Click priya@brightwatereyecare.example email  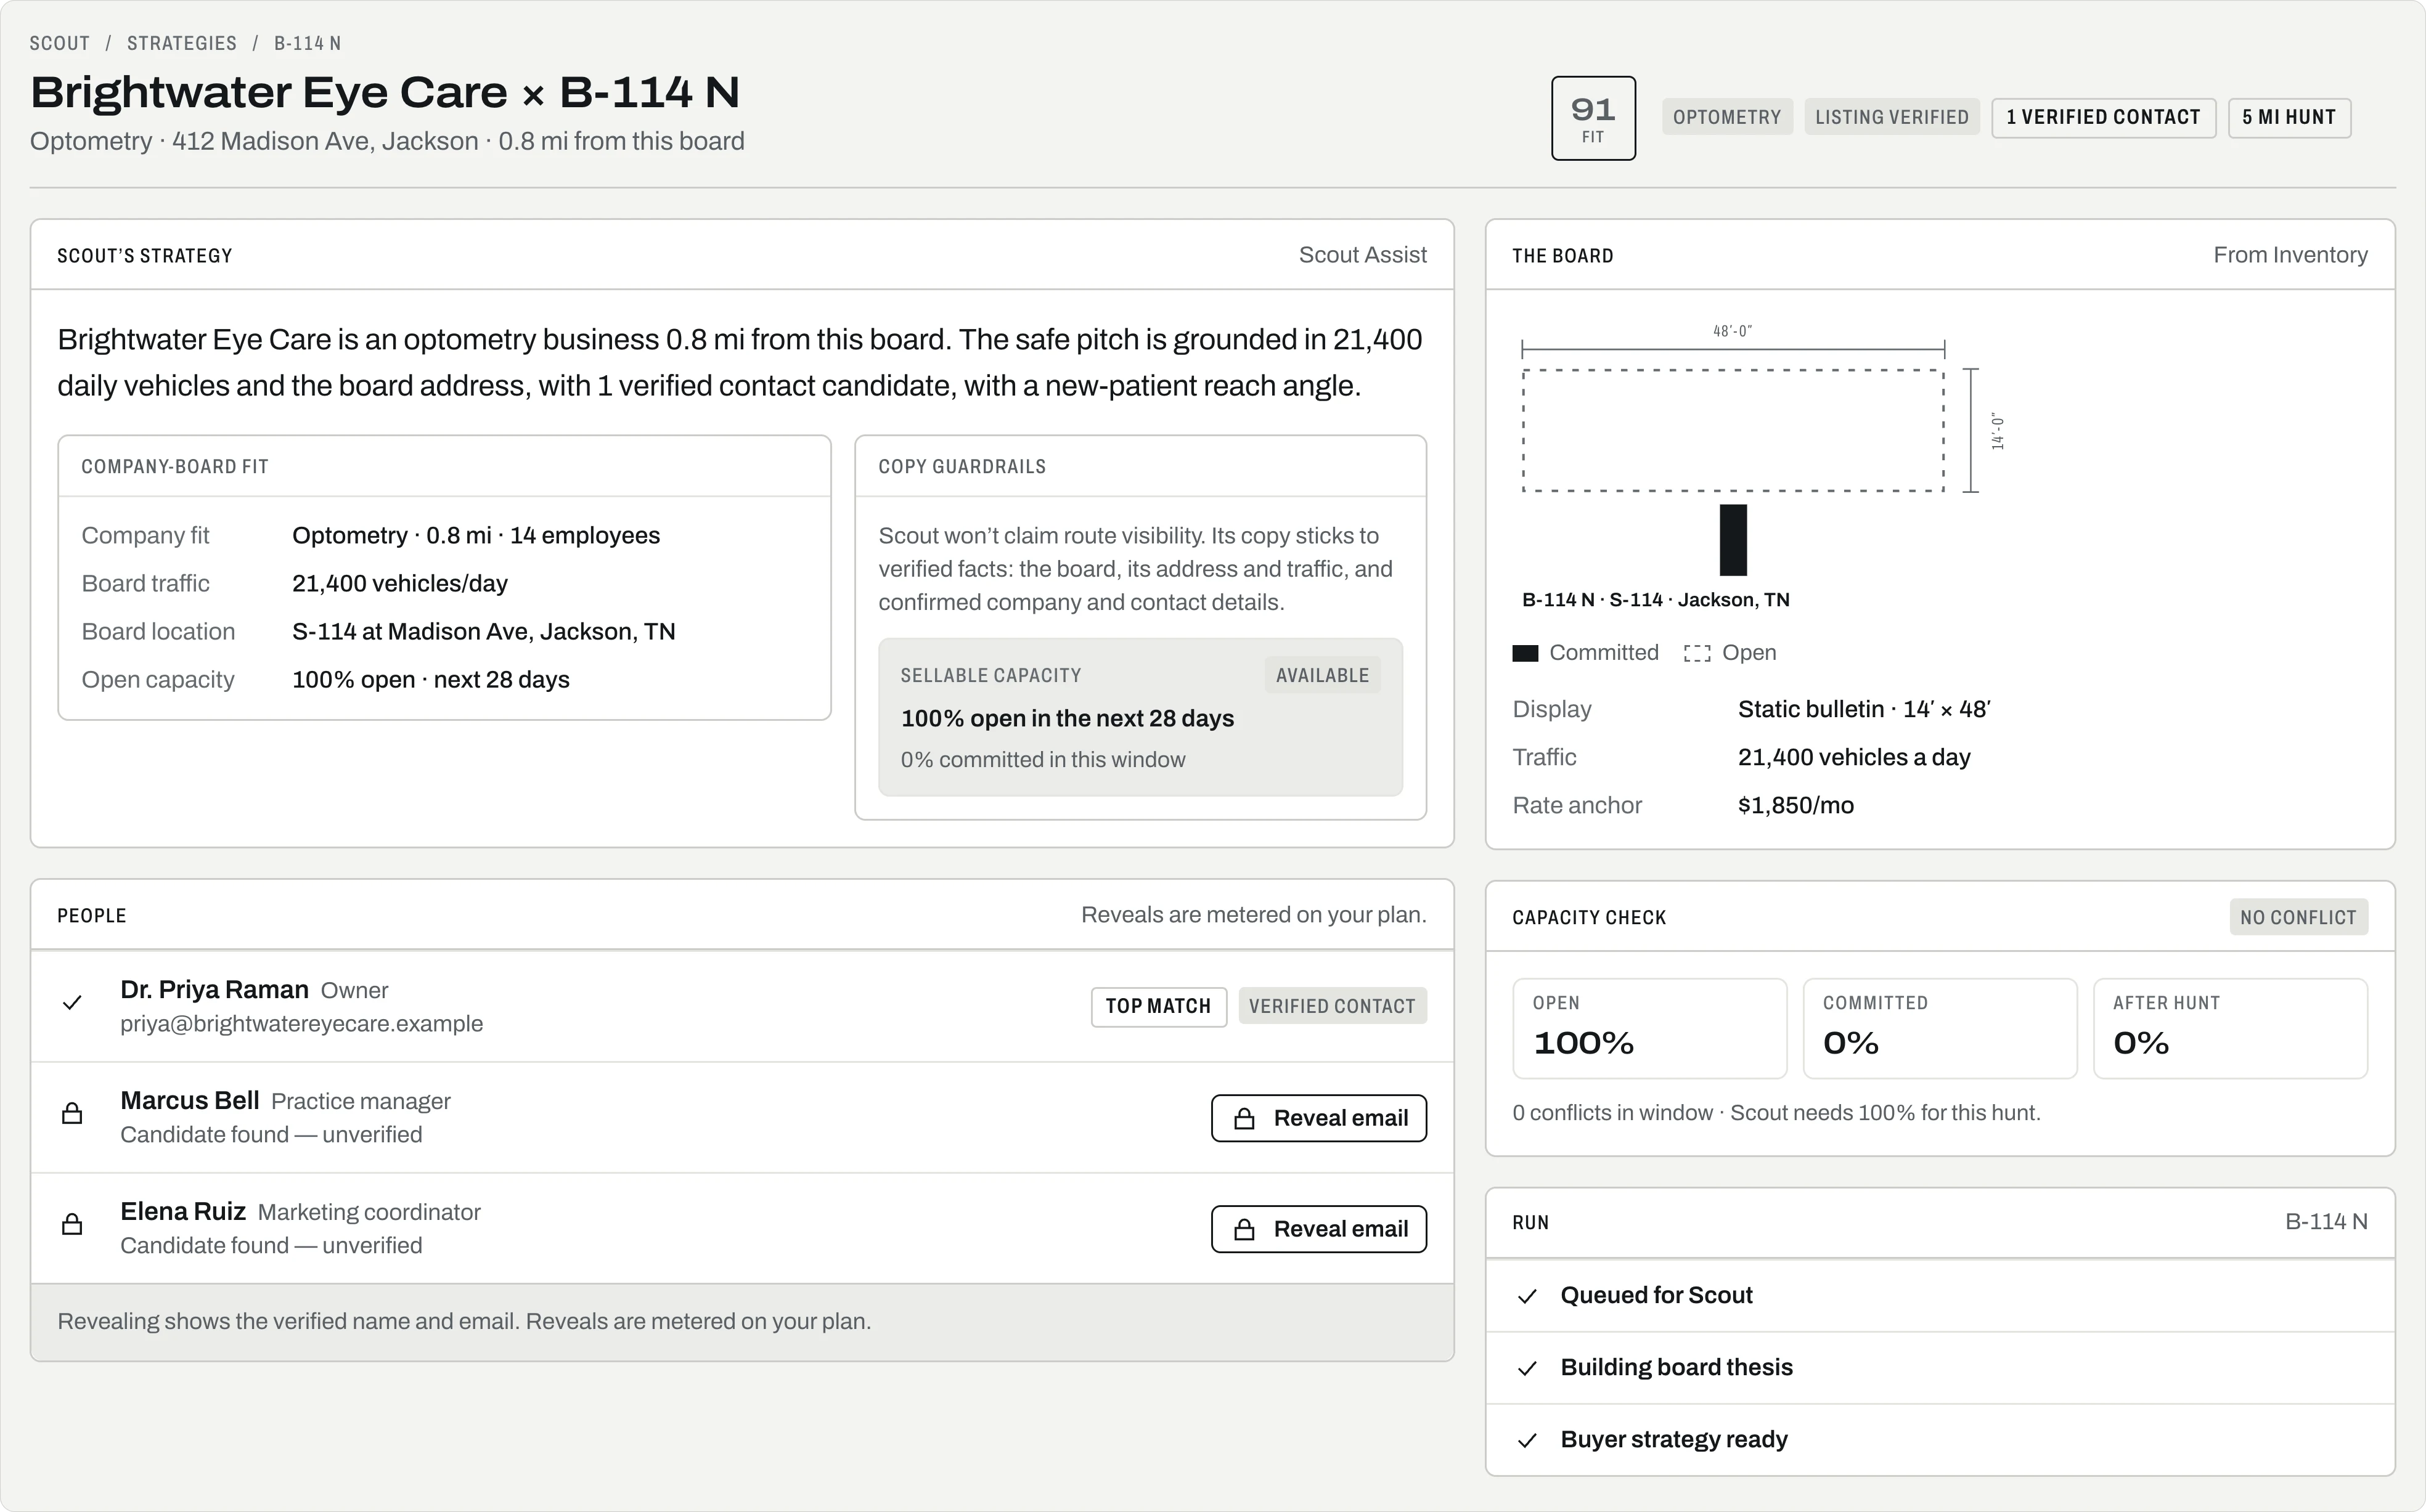(301, 1024)
